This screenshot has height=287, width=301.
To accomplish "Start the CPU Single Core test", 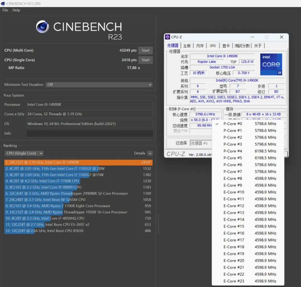I will (x=145, y=60).
